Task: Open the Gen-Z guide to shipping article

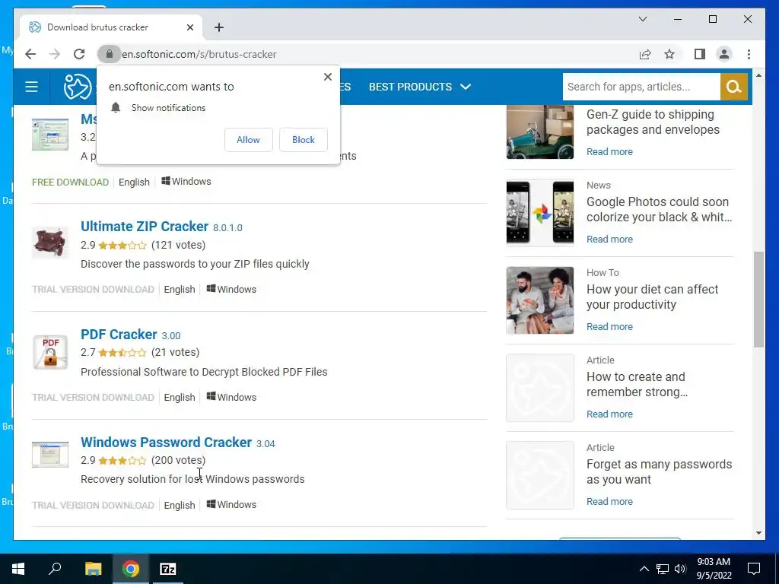Action: [653, 122]
